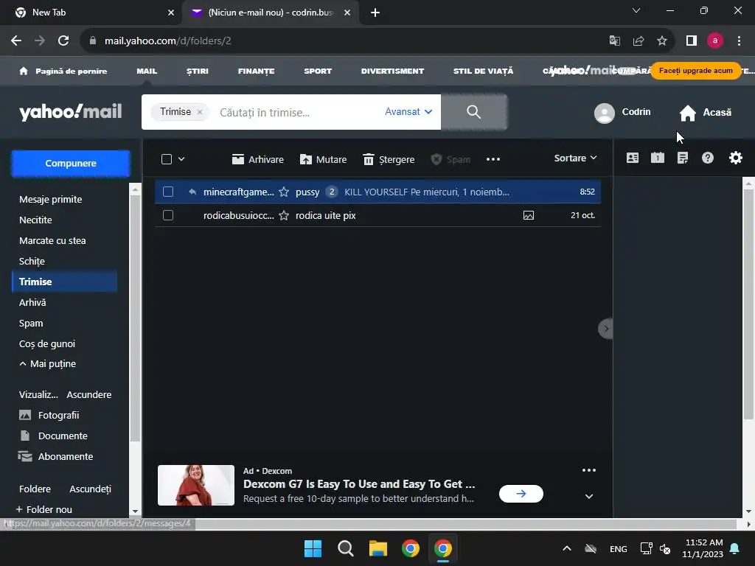755x566 pixels.
Task: Open the Chrome profile avatar
Action: (715, 41)
